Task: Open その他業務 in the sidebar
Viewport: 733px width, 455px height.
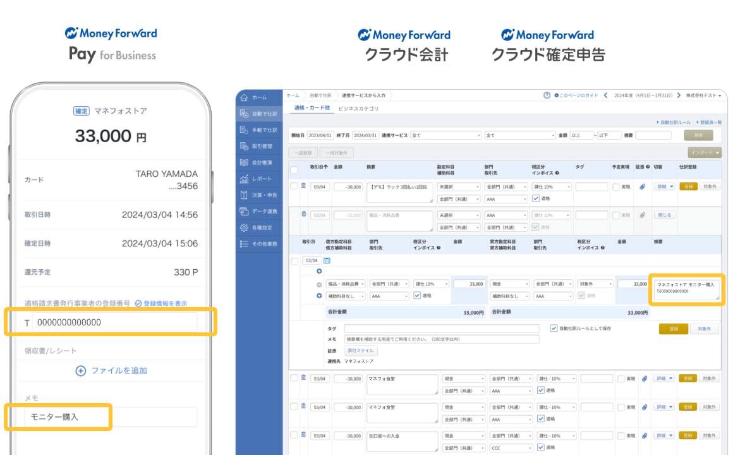Action: [x=259, y=244]
